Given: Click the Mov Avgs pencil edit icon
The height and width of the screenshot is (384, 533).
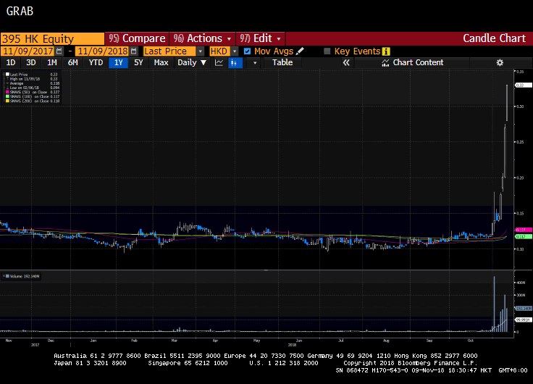Looking at the screenshot, I should pos(301,51).
